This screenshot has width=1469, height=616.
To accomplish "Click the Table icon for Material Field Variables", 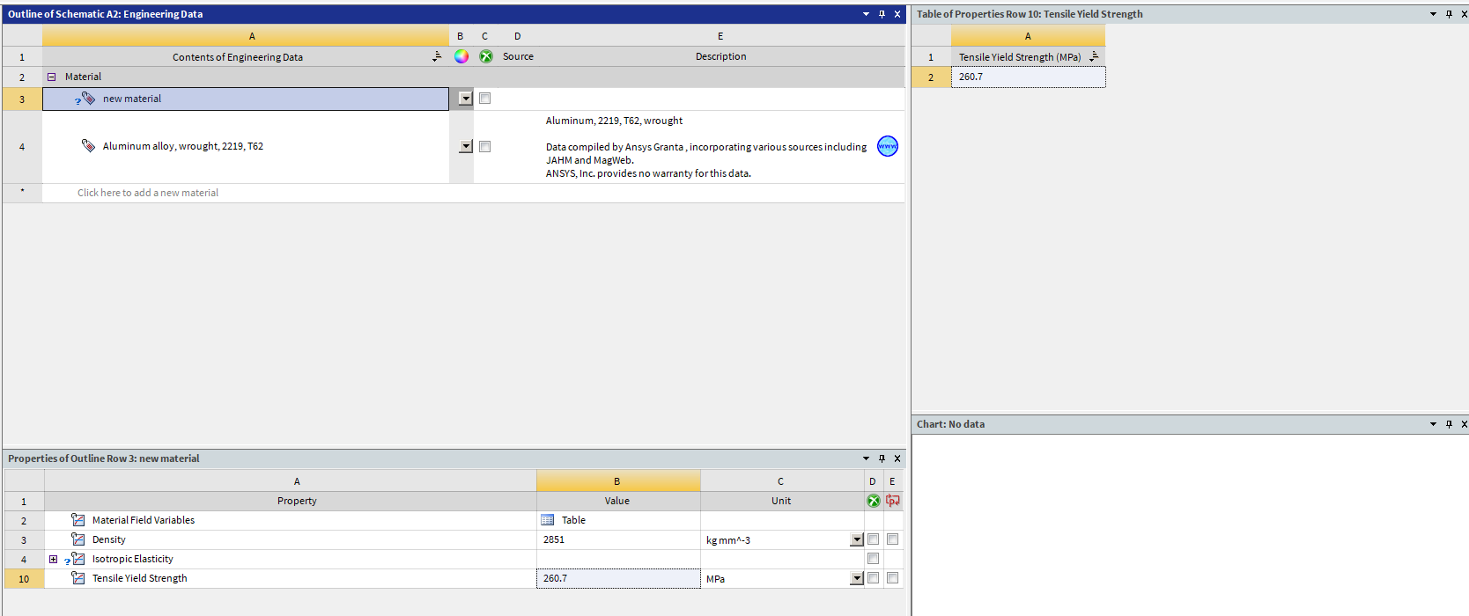I will pos(548,520).
